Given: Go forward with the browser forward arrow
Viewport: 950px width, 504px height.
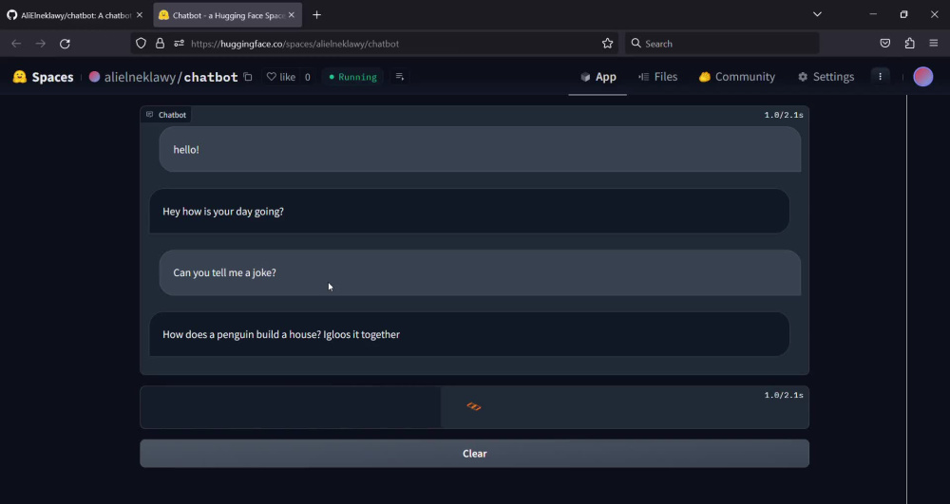Looking at the screenshot, I should click(x=41, y=44).
